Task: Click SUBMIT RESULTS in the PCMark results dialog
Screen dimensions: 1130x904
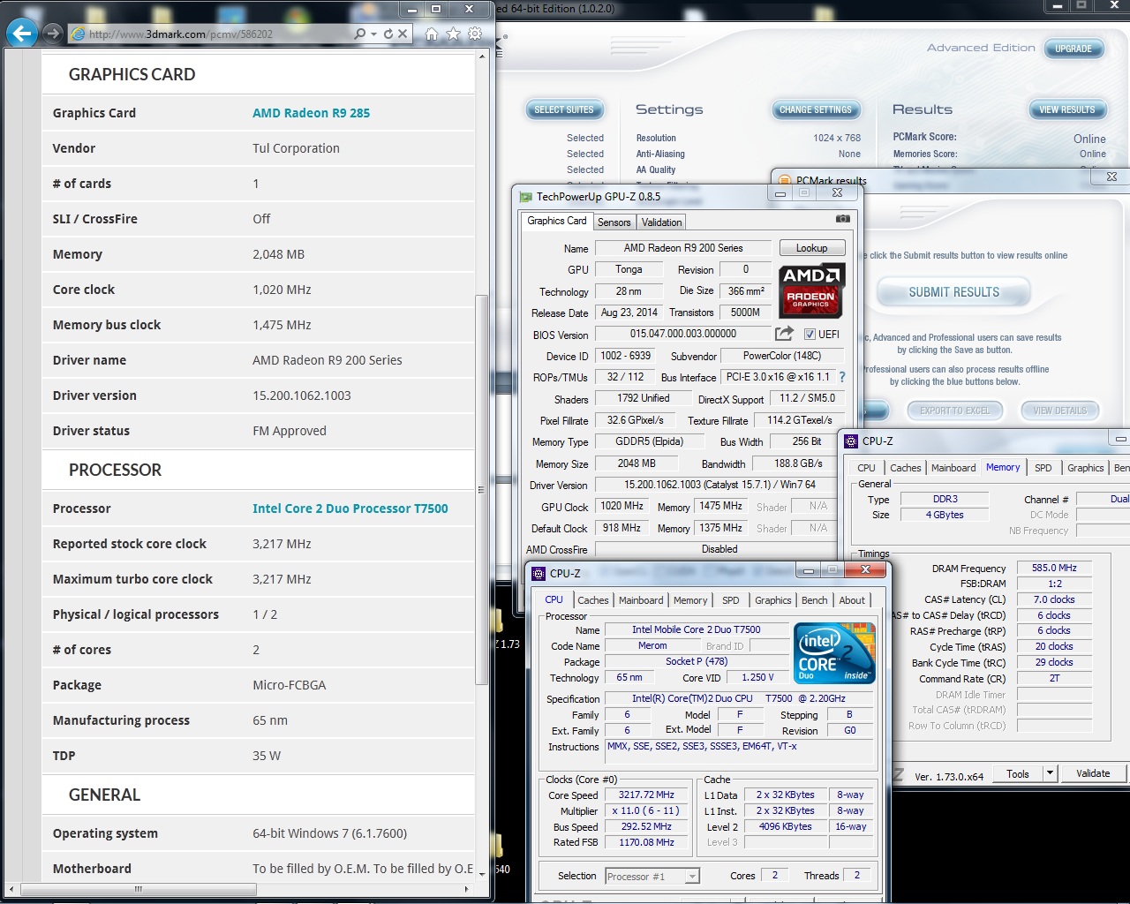Action: (954, 292)
